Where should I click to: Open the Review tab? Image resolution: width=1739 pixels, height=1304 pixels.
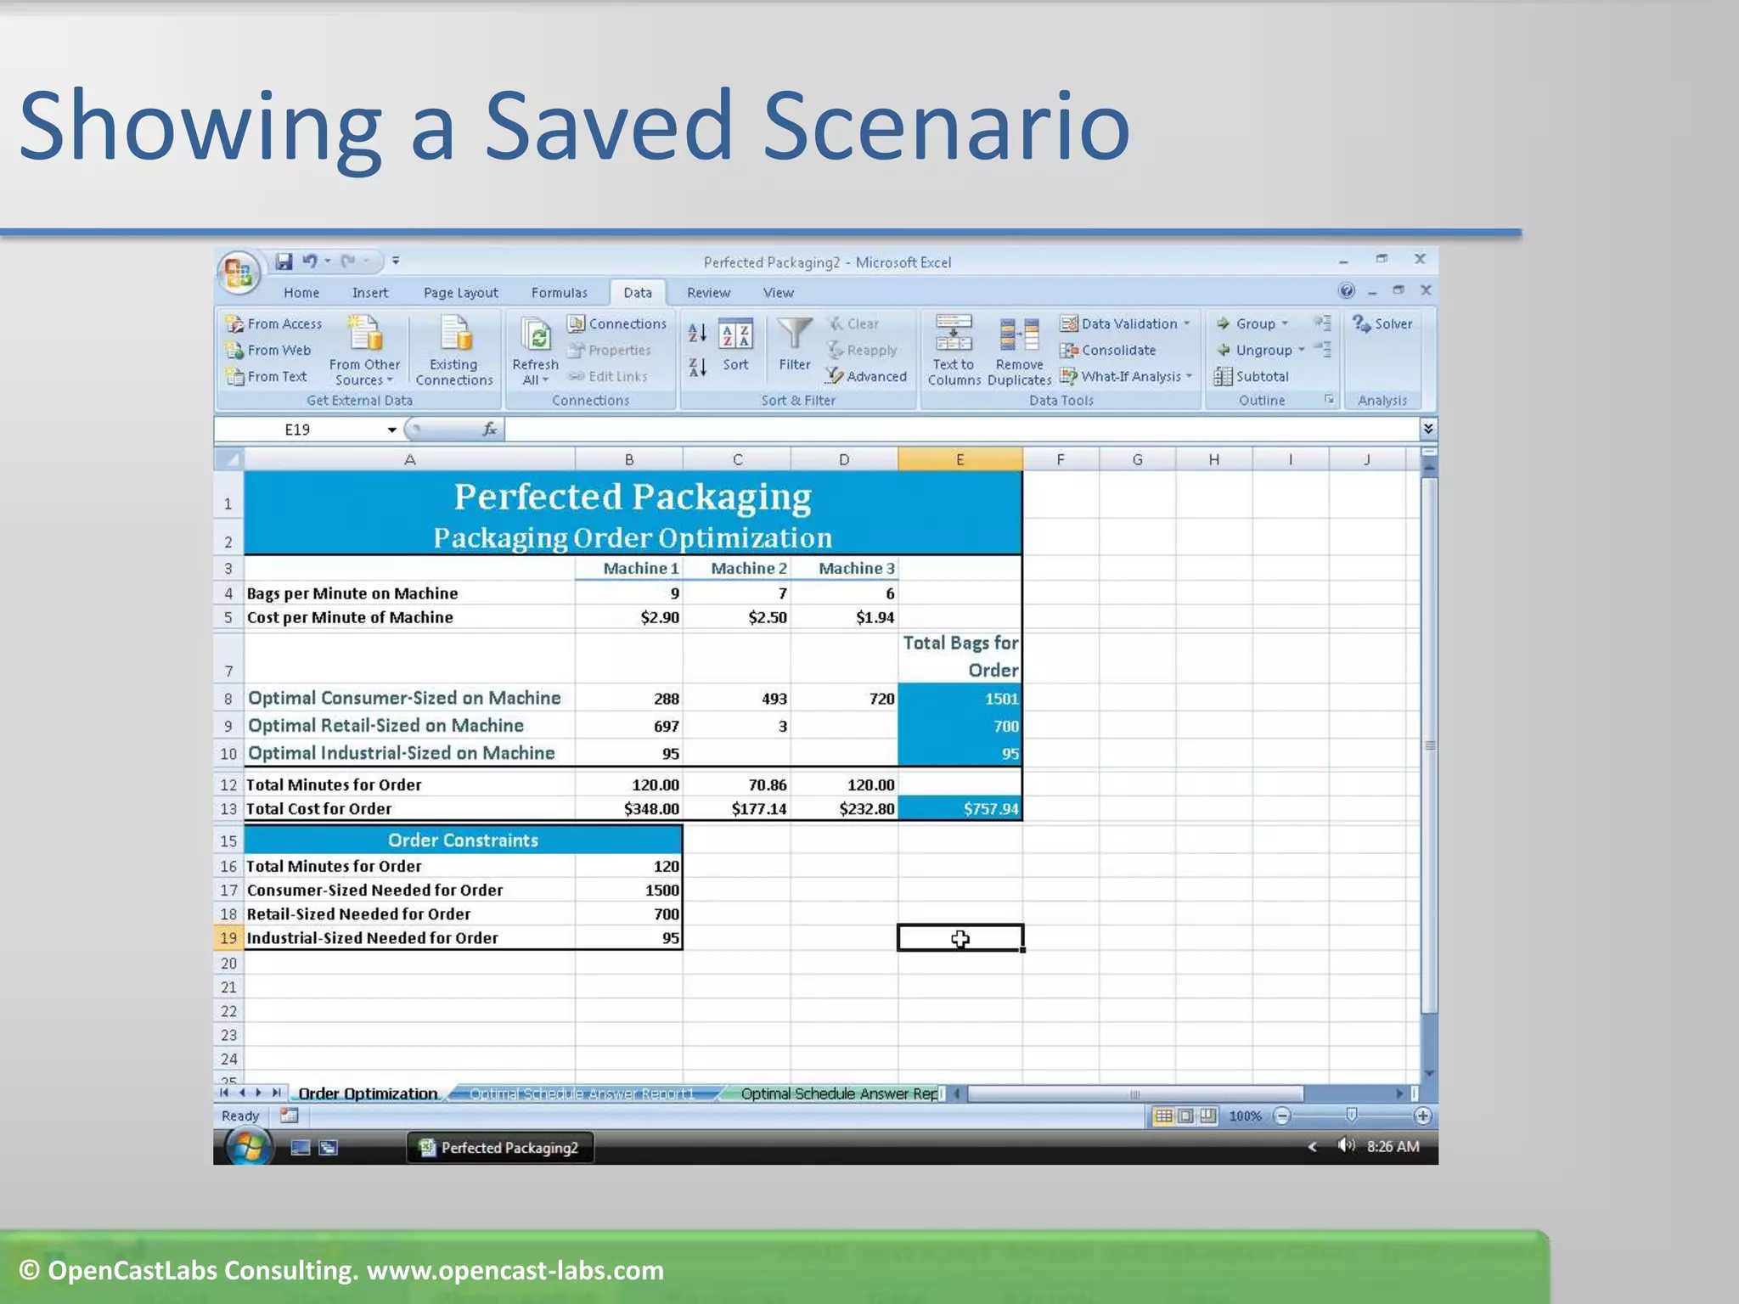708,292
